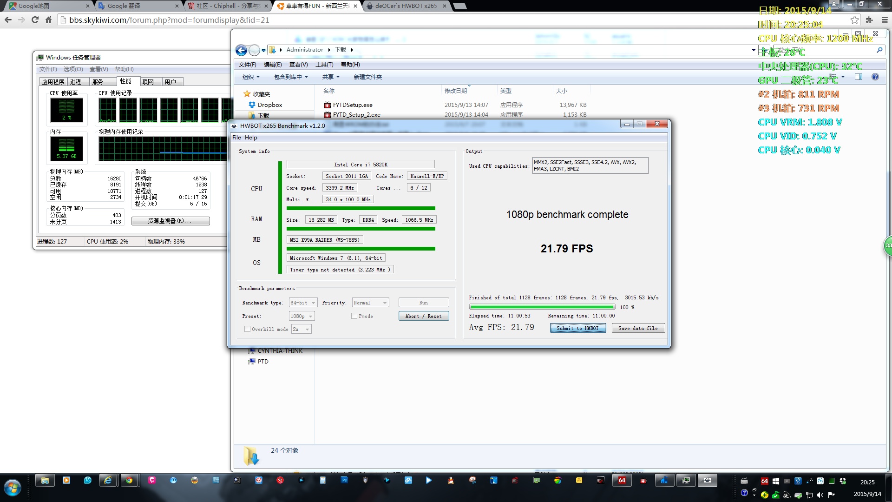Click the red 64 icon on the taskbar
Viewport: 892px width, 502px height.
(x=622, y=481)
